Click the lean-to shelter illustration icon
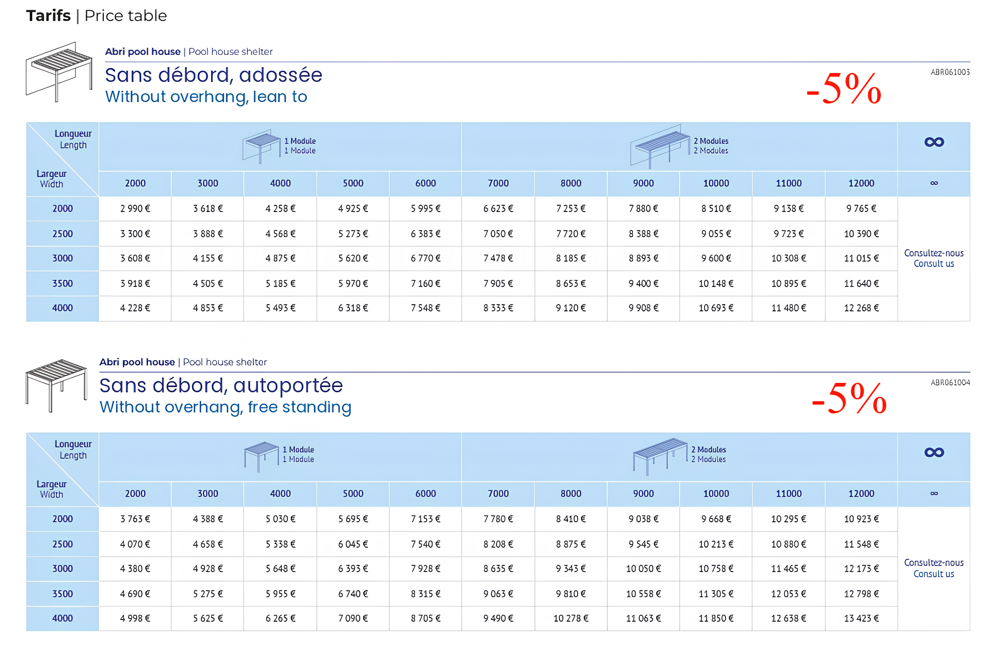Screen dimensions: 987x660 click(59, 72)
